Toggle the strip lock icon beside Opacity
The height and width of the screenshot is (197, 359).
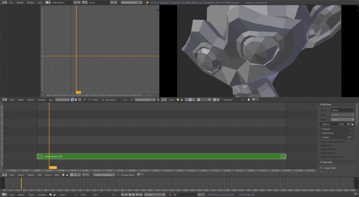[x=352, y=124]
